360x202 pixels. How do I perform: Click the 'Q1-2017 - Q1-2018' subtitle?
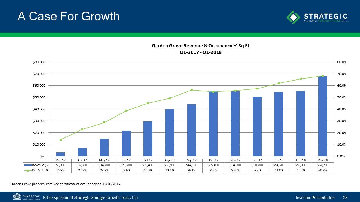click(x=201, y=52)
